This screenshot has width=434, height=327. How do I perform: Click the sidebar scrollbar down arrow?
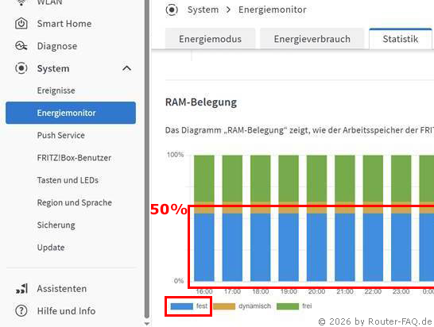(147, 323)
